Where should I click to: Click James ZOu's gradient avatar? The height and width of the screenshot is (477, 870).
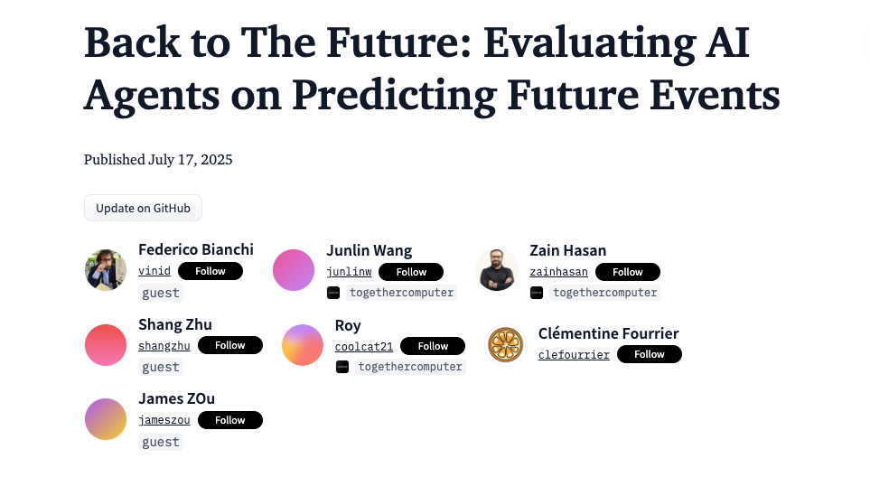[106, 419]
